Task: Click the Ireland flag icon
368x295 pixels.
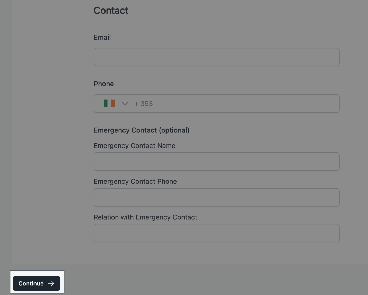Action: tap(109, 104)
